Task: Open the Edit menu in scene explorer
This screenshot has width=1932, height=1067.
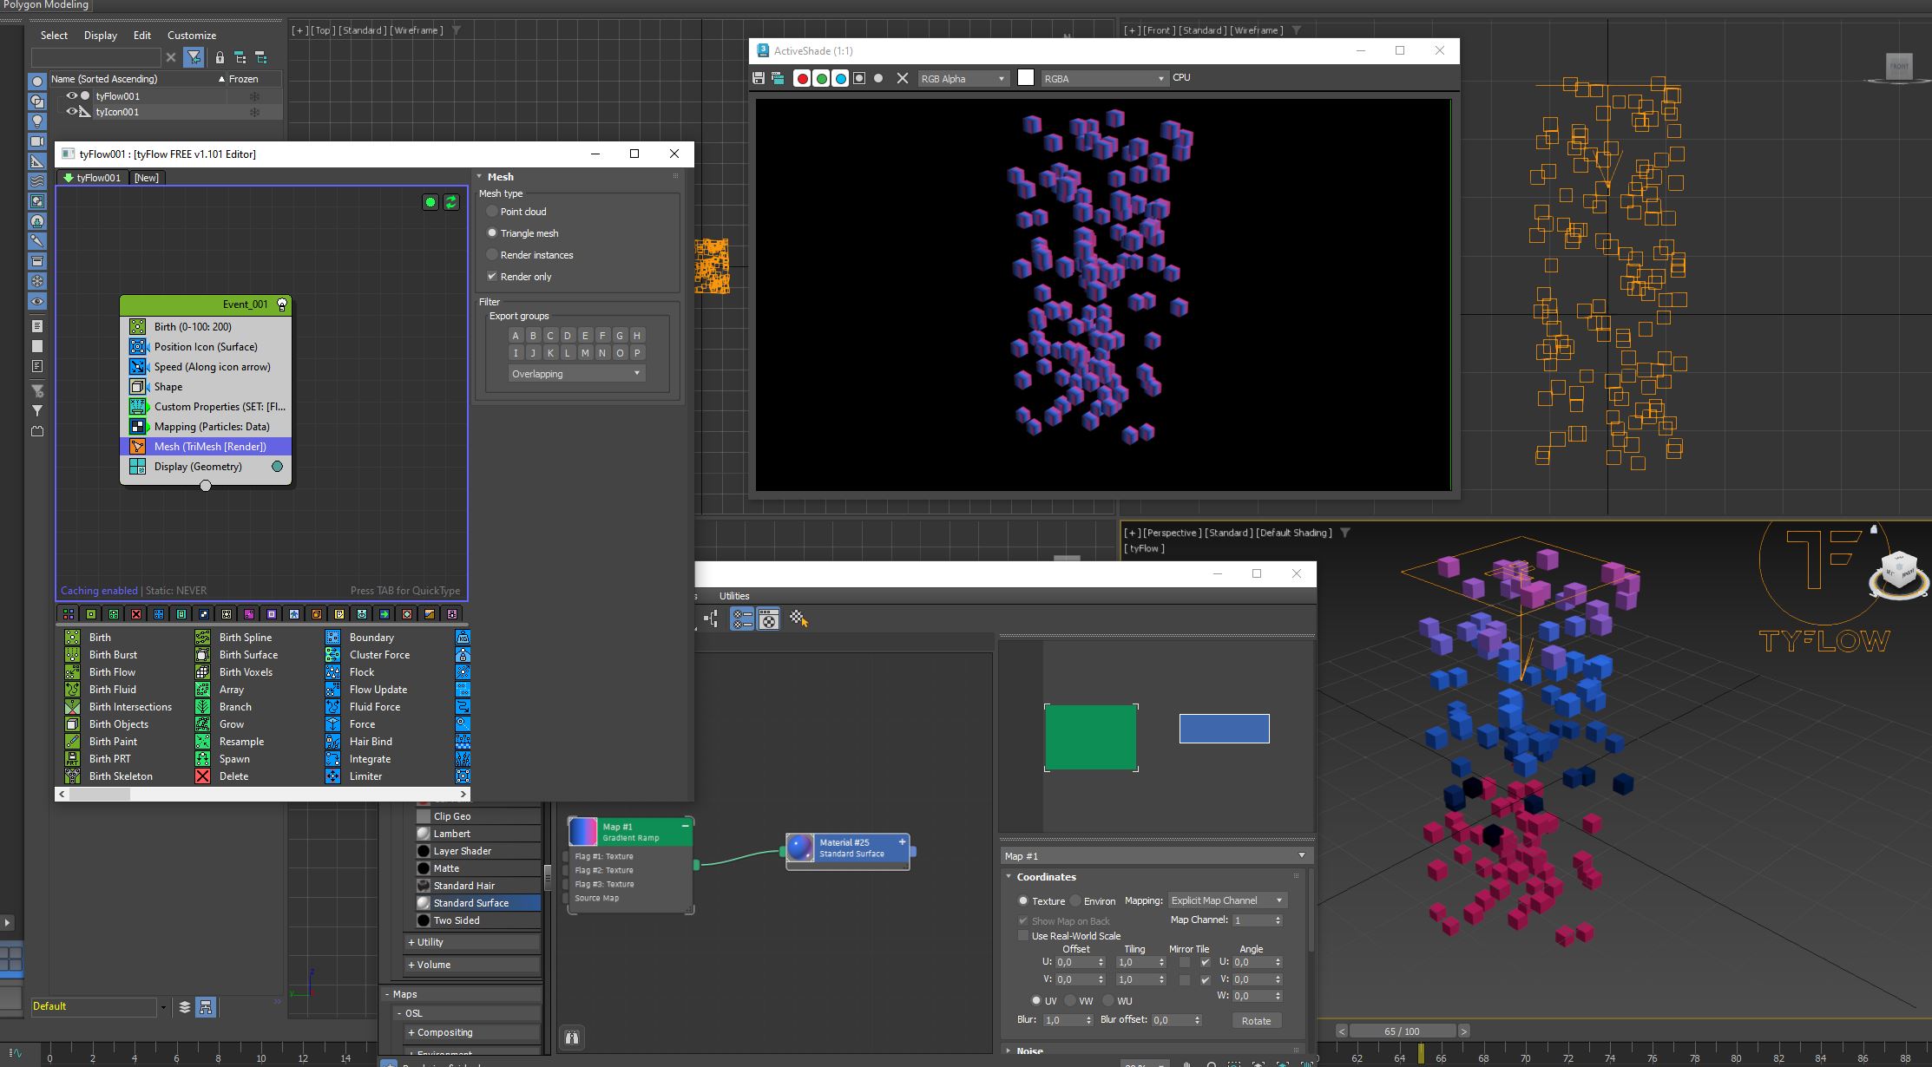Action: 142,36
